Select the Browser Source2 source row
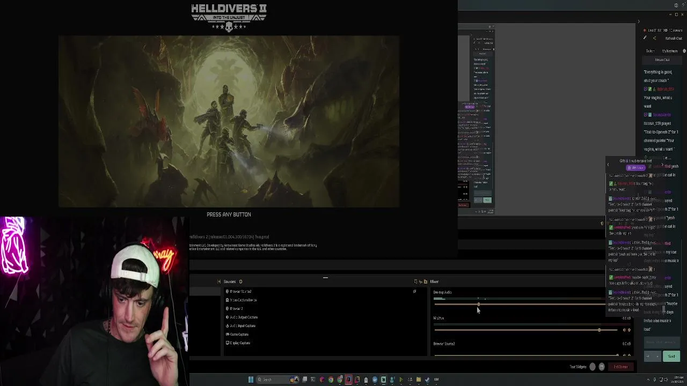 (325, 292)
